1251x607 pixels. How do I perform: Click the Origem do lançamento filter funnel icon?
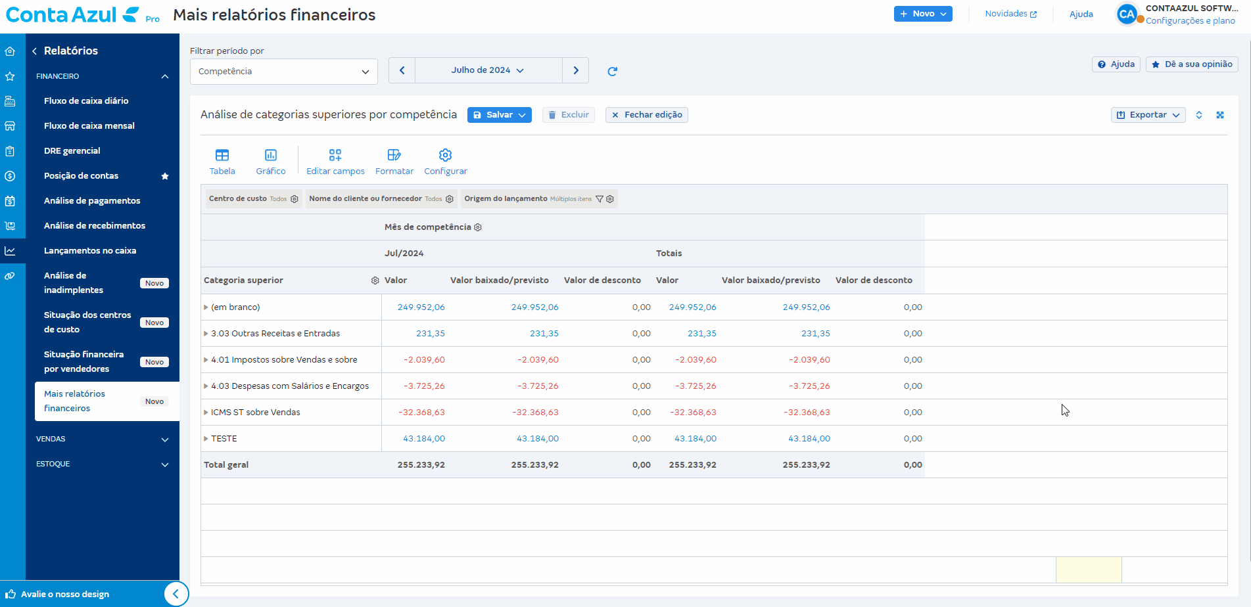(x=600, y=199)
